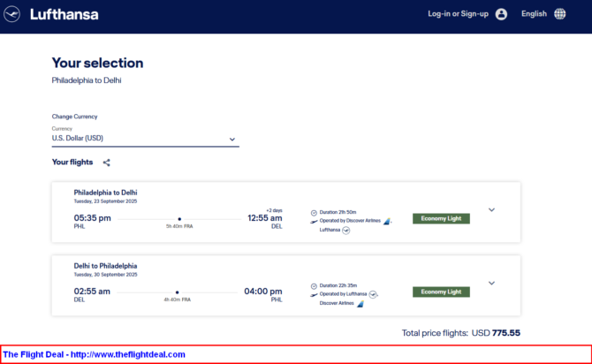Open the user account profile icon
This screenshot has height=364, width=592.
tap(501, 14)
